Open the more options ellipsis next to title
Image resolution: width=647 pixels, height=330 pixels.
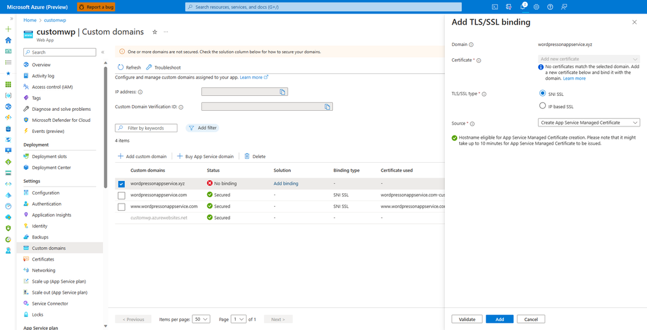[166, 32]
